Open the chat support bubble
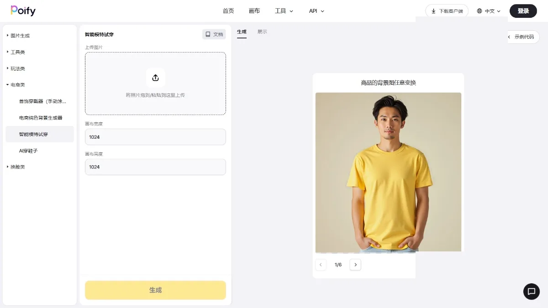The image size is (548, 308). (531, 291)
